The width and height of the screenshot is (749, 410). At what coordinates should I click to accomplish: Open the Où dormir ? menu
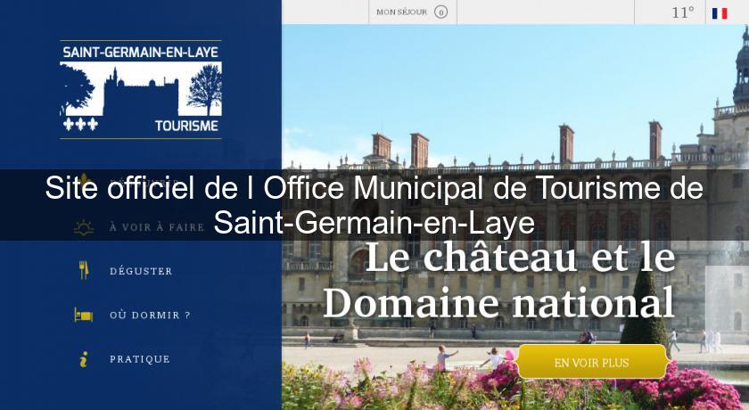(x=150, y=315)
